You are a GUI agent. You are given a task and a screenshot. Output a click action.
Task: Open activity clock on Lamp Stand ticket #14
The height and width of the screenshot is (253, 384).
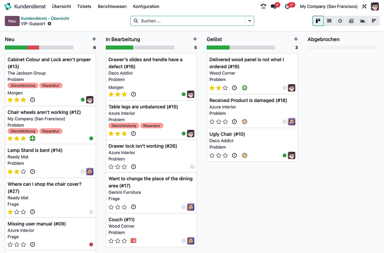click(32, 172)
